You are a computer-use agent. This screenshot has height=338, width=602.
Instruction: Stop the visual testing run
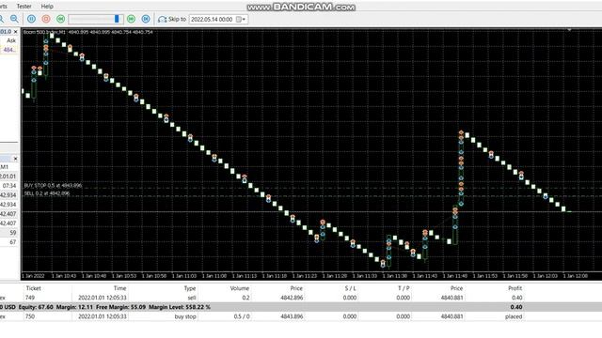click(46, 19)
